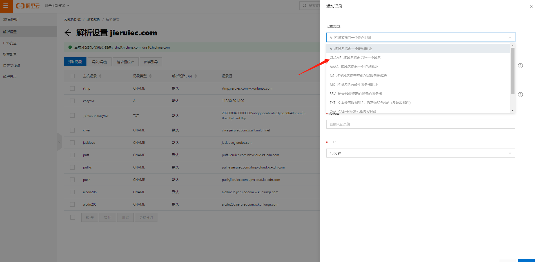Collapse the sidebar with the handle
This screenshot has width=539, height=262.
59,142
